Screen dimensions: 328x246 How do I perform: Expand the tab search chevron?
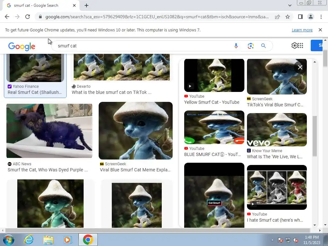click(x=290, y=5)
